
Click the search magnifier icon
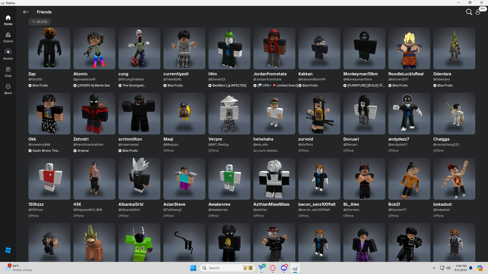pos(469,12)
